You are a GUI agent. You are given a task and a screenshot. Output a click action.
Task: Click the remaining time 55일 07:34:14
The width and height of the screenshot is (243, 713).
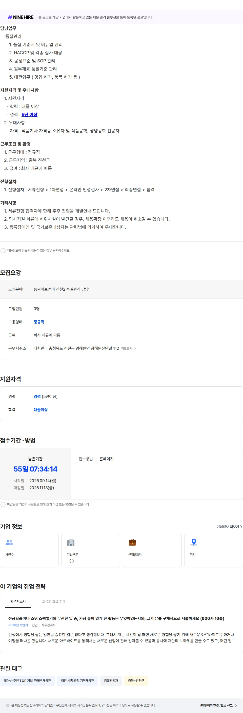[x=35, y=469]
